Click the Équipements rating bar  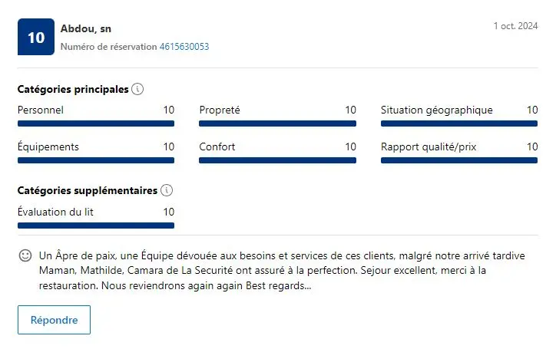pos(96,160)
